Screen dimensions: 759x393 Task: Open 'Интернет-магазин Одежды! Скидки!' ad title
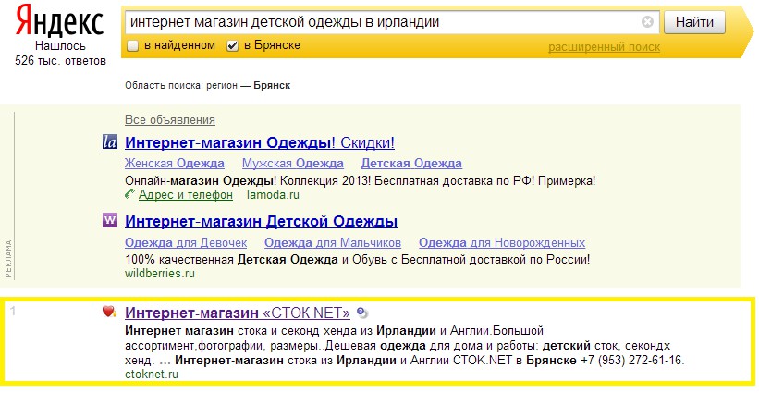point(260,142)
